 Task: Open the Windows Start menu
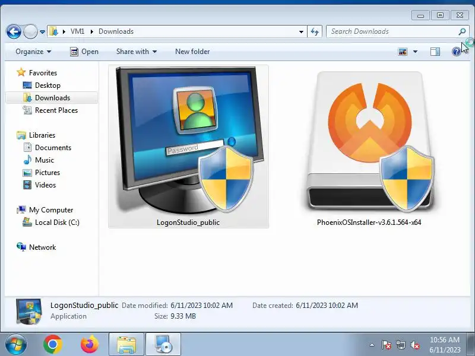(x=15, y=345)
